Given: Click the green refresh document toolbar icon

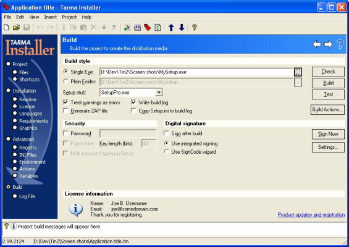Looking at the screenshot, I should point(158,27).
